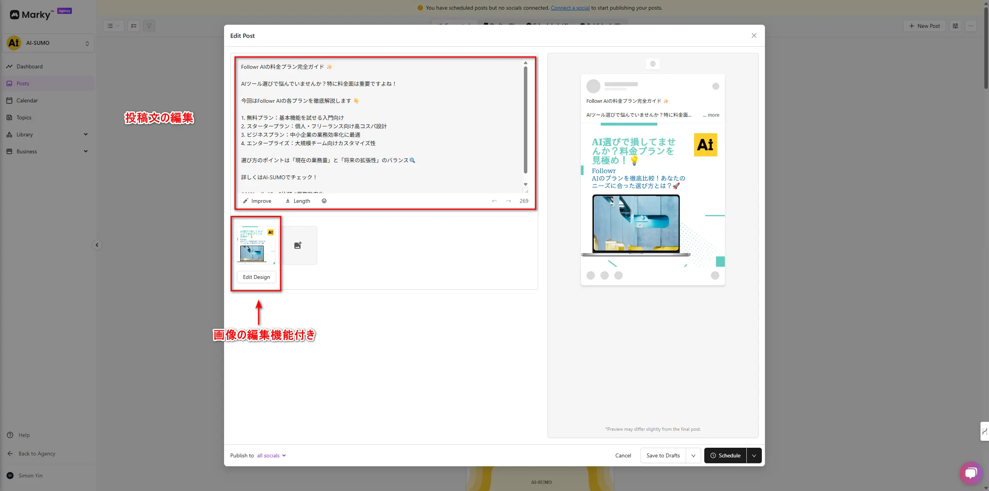The image size is (989, 491).
Task: Click the Length adjustment button
Action: (298, 201)
